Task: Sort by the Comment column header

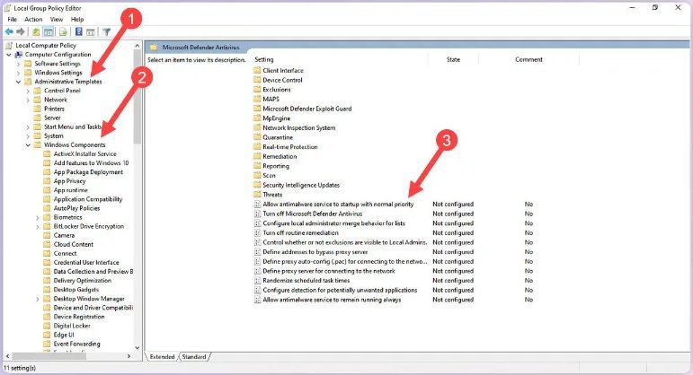Action: [x=529, y=59]
